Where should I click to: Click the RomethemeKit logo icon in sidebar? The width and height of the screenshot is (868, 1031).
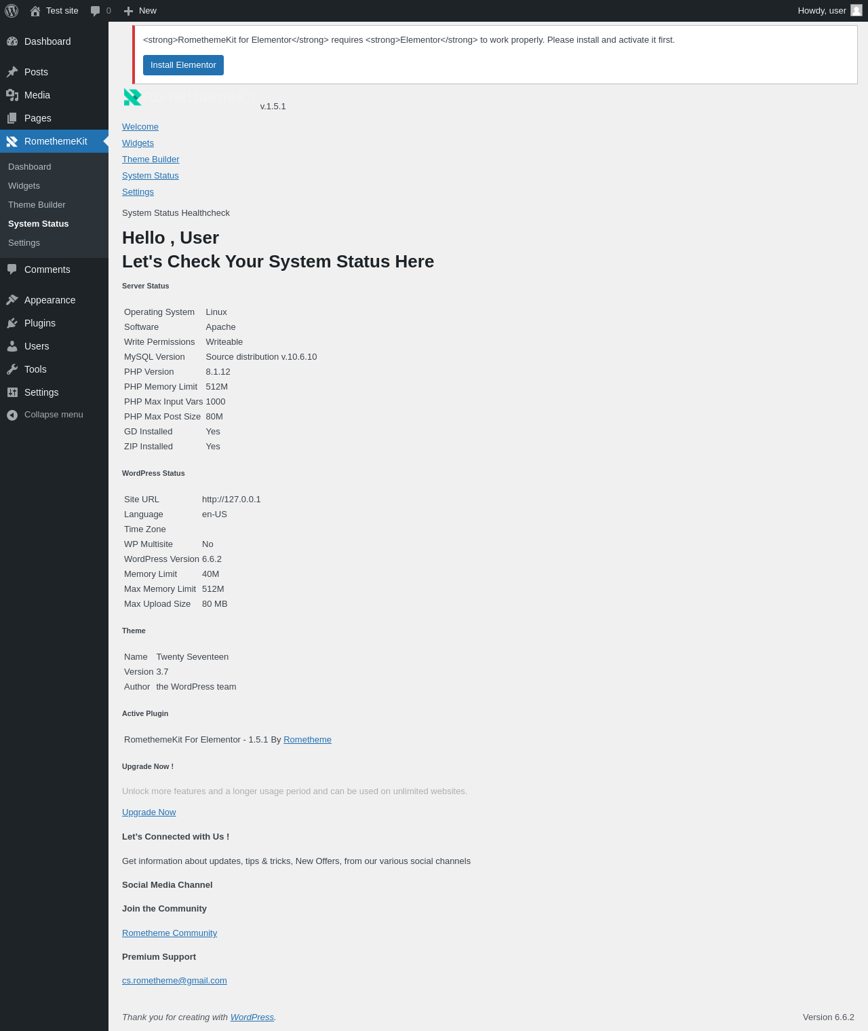click(12, 141)
